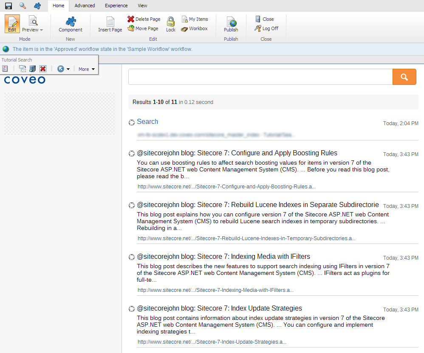Open the Experience tab
The width and height of the screenshot is (424, 353).
point(116,6)
